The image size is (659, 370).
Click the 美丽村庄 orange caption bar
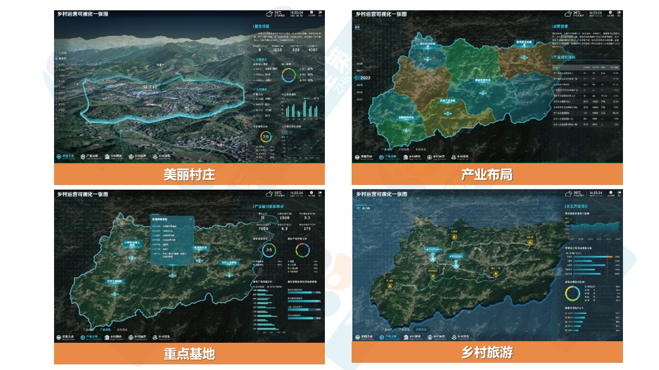pos(189,174)
